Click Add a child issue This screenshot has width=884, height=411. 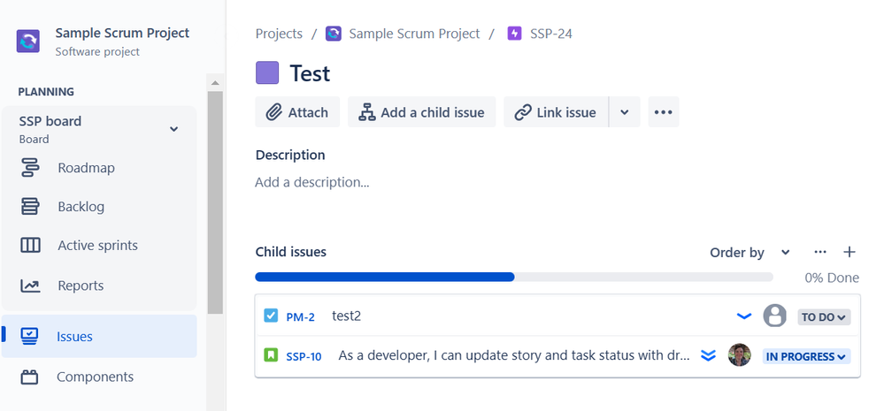[421, 112]
